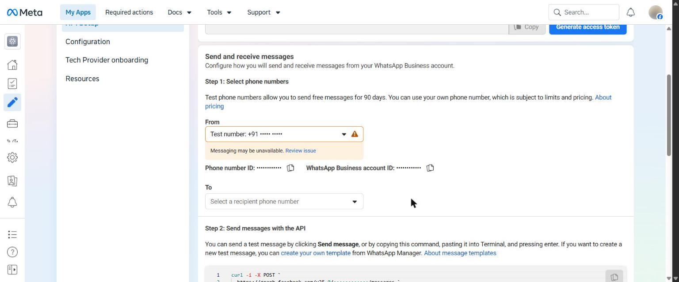The image size is (679, 282).
Task: Open the gear settings icon in sidebar
Action: coord(12,157)
